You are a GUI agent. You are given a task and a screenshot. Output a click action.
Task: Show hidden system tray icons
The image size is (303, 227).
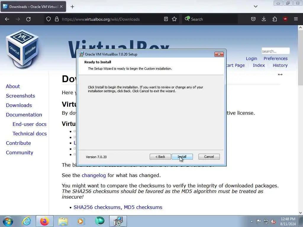click(252, 221)
